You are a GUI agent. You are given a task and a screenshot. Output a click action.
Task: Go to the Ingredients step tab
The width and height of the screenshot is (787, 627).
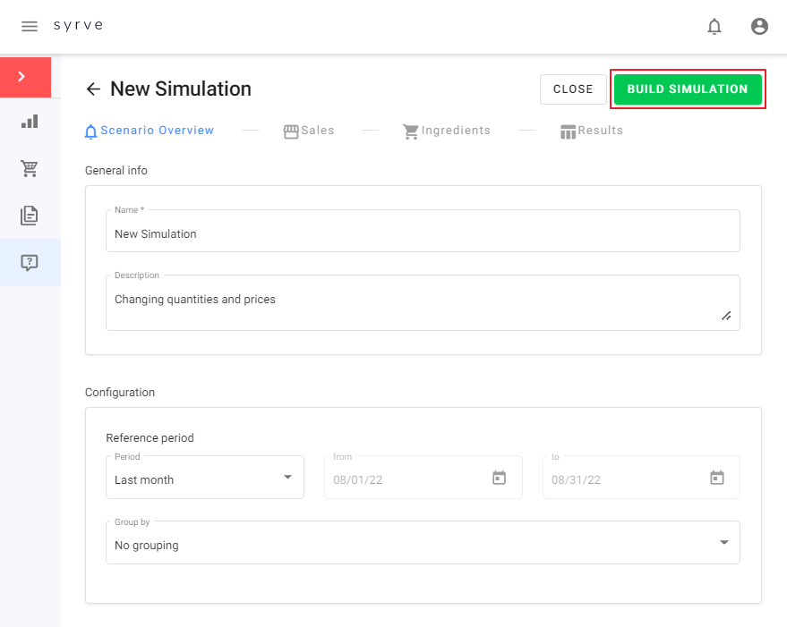447,131
